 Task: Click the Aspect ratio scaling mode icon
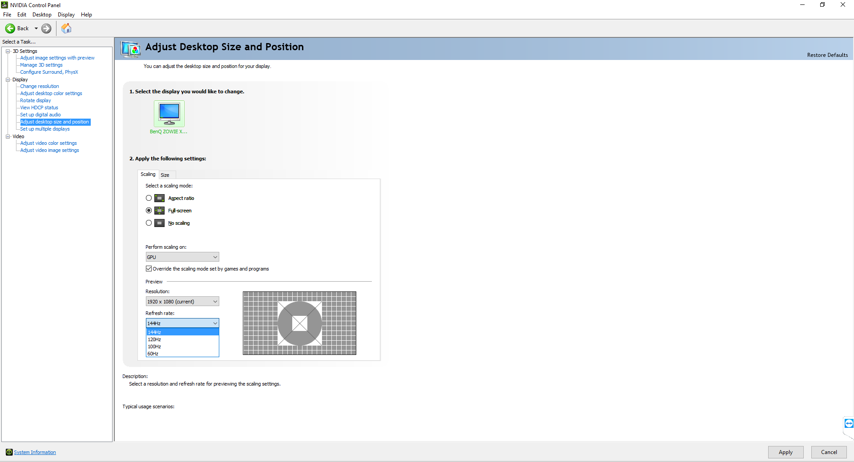pos(159,198)
